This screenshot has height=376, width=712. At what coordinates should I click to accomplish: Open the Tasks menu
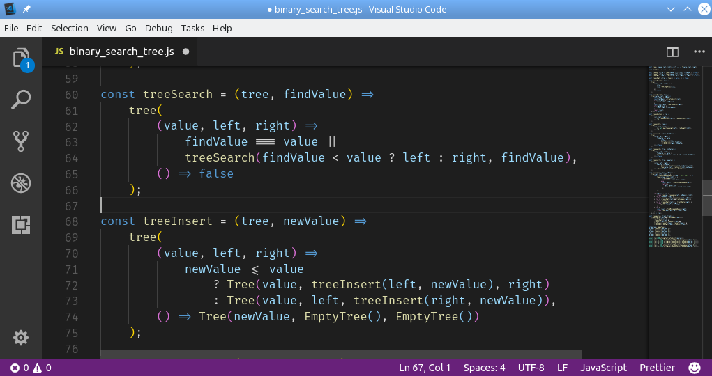click(x=192, y=28)
